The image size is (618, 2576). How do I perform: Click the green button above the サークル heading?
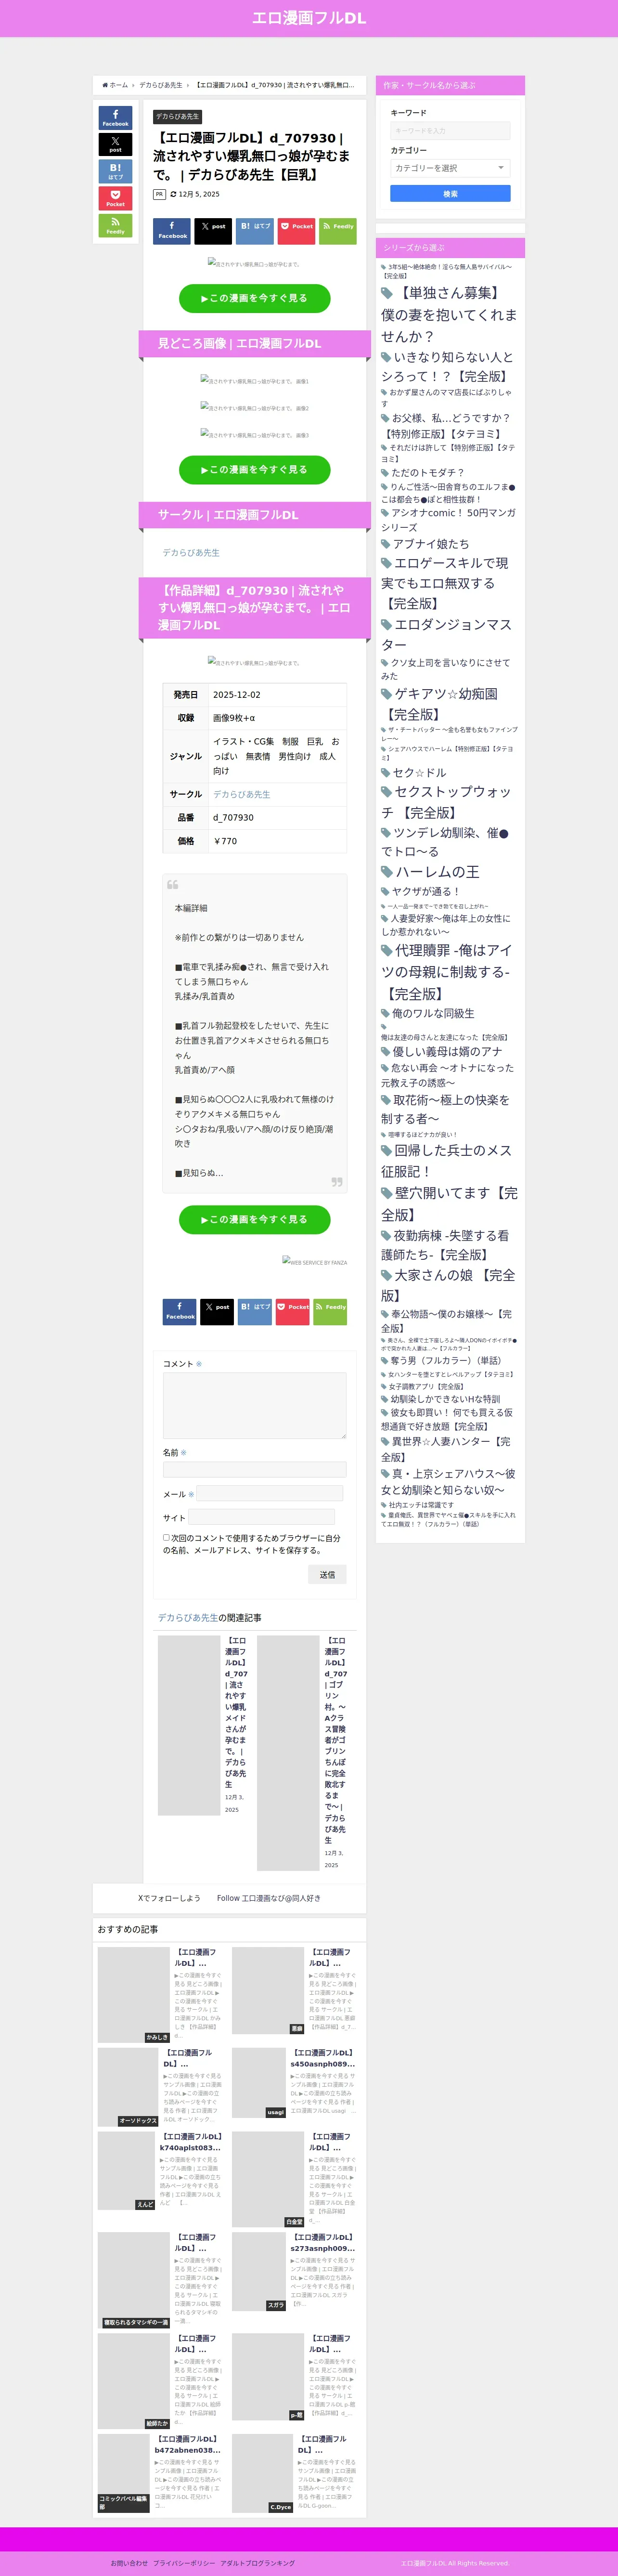(x=254, y=469)
